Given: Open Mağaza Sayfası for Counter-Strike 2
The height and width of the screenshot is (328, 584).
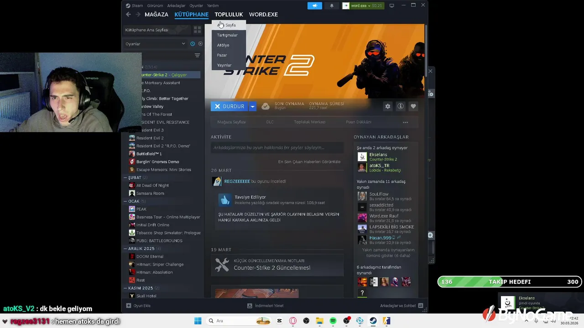Looking at the screenshot, I should click(x=231, y=122).
